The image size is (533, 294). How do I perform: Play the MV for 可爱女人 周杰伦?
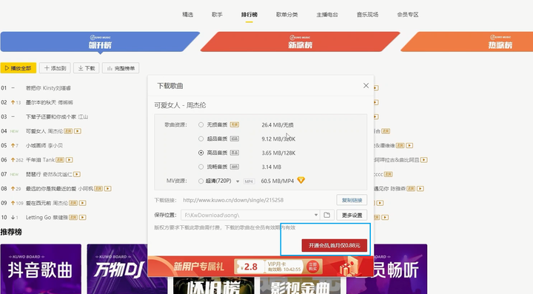(78, 131)
